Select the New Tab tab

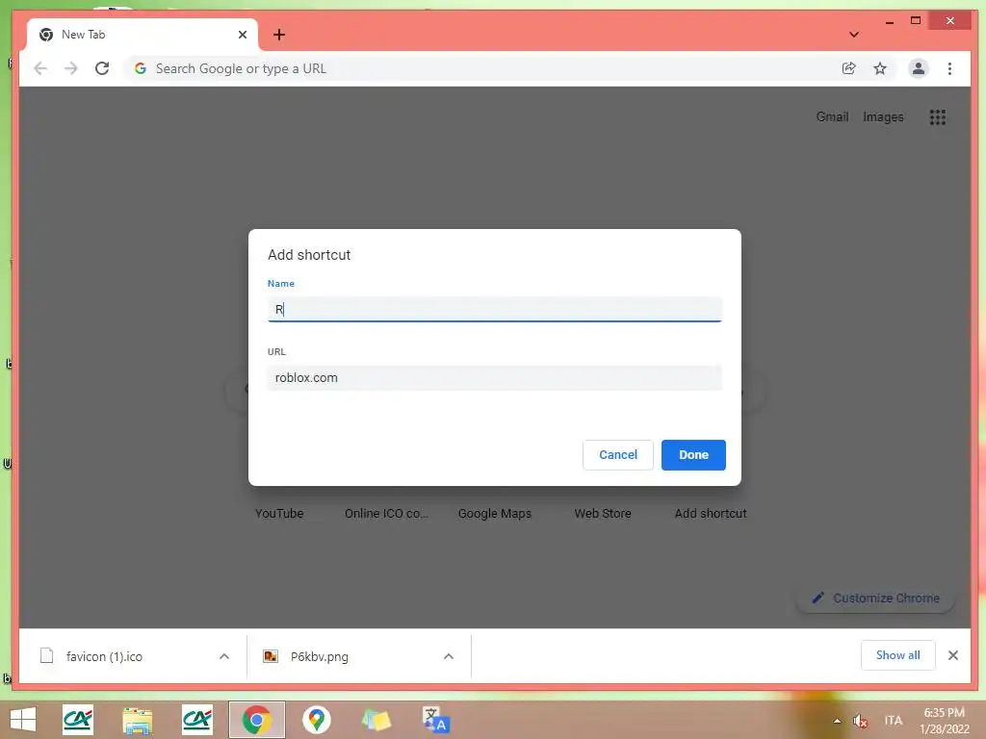pyautogui.click(x=143, y=35)
